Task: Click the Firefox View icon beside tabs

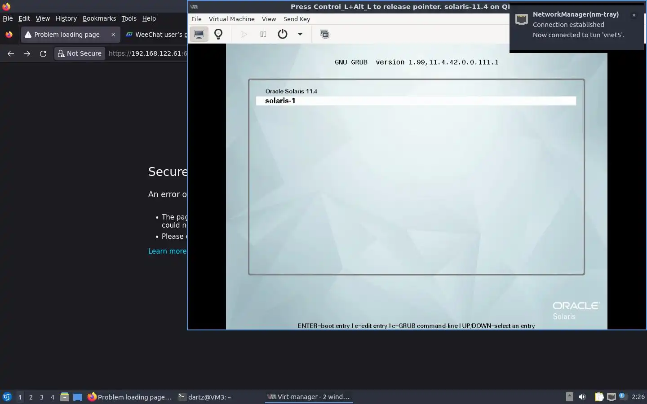Action: click(x=9, y=35)
